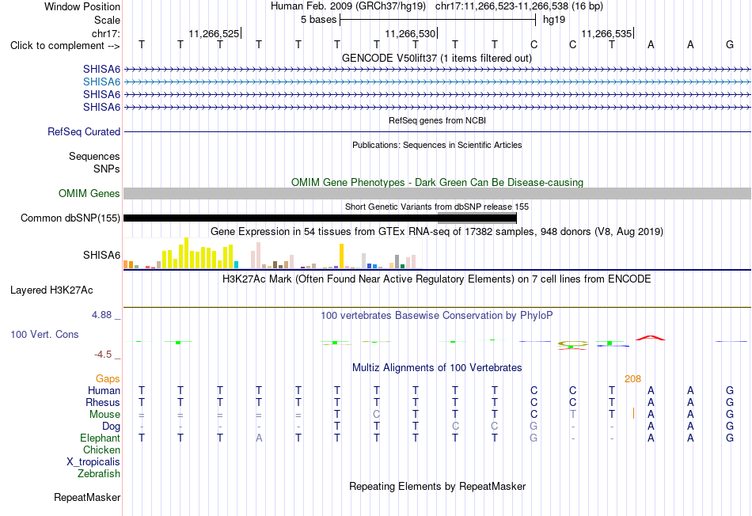Click the gray A in Elephant row
752x516 pixels.
click(259, 438)
